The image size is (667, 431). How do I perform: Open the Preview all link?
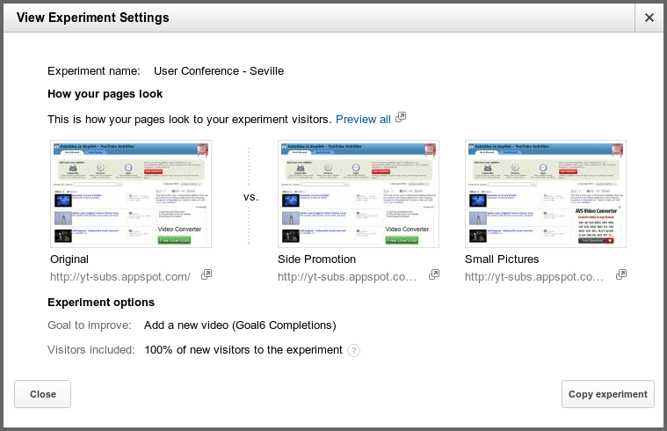click(x=363, y=120)
